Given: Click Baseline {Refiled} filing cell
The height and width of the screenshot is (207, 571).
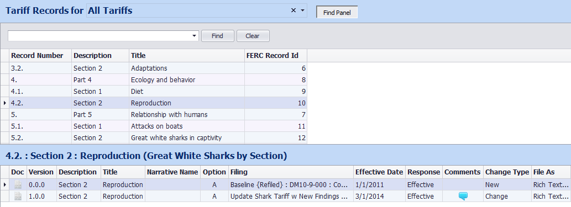Looking at the screenshot, I should (x=291, y=185).
